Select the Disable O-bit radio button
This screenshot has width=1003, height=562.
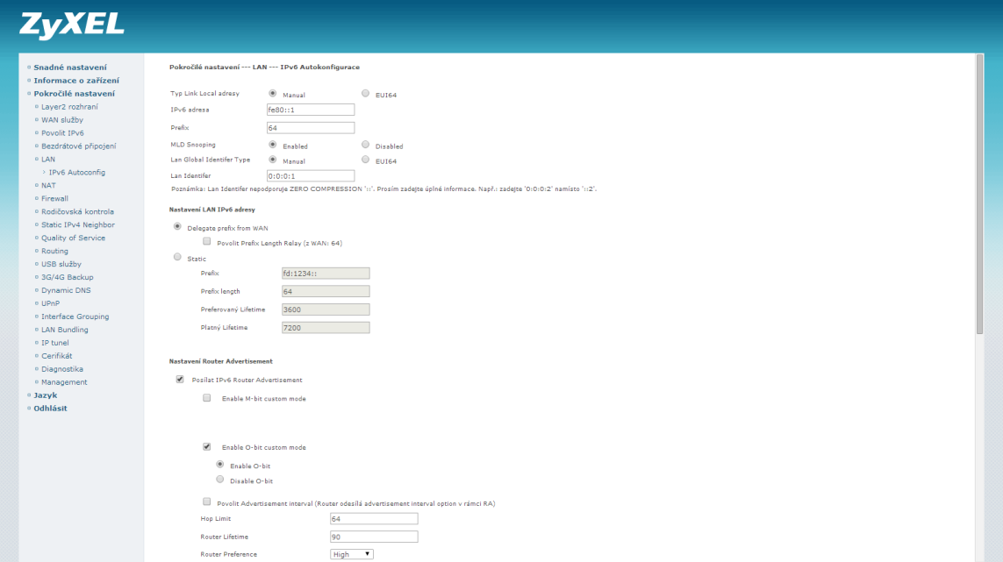(x=220, y=480)
